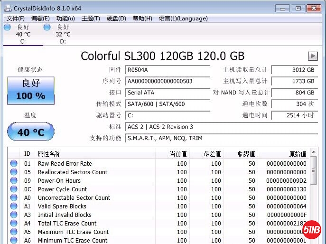Click status orb for Maximum TLC Erase Count
The width and height of the screenshot is (326, 244).
pos(14,232)
